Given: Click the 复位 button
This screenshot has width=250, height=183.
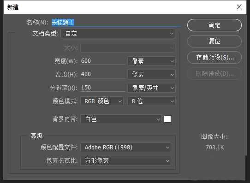Looking at the screenshot, I should click(214, 41).
